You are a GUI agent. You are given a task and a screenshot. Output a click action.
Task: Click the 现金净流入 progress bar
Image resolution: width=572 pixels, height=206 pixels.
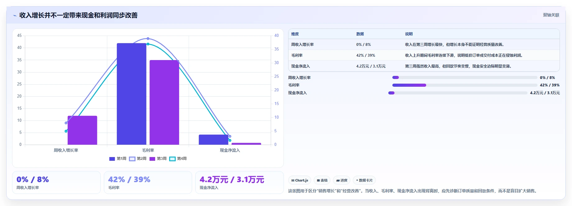coord(458,93)
